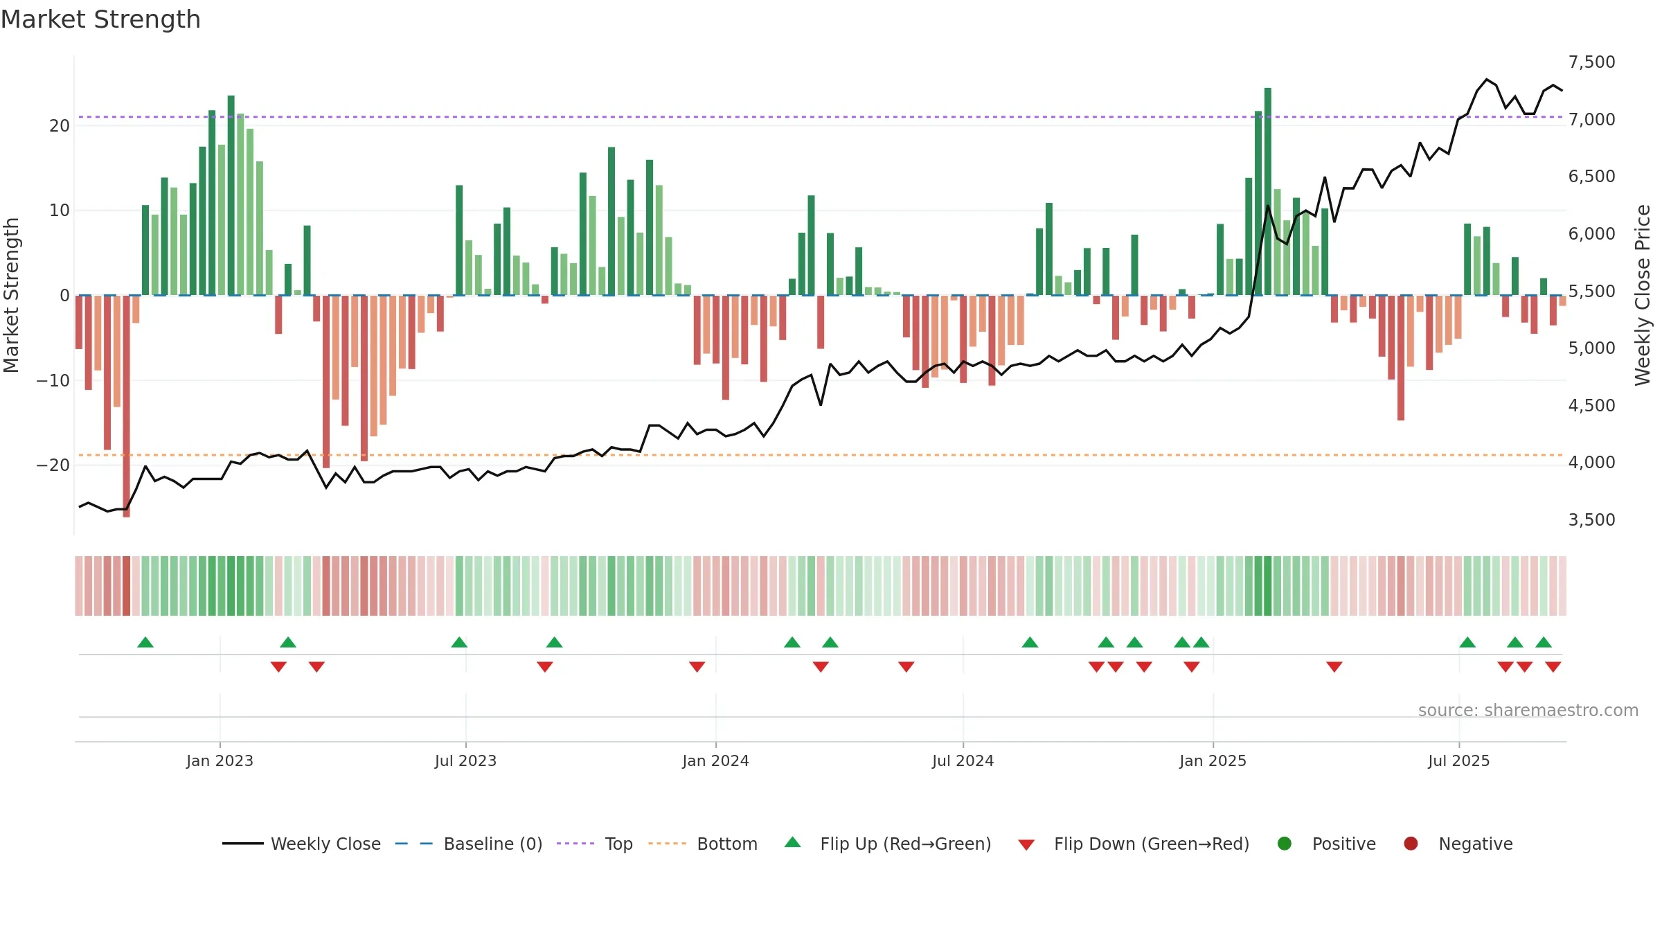Click the 7,000 price tick label
Screen dimensions: 1662x935
[1591, 119]
